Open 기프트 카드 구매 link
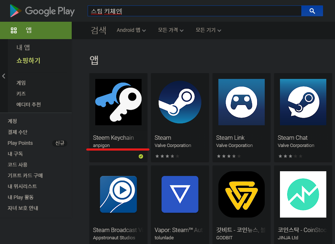335x244 pixels. tap(25, 176)
